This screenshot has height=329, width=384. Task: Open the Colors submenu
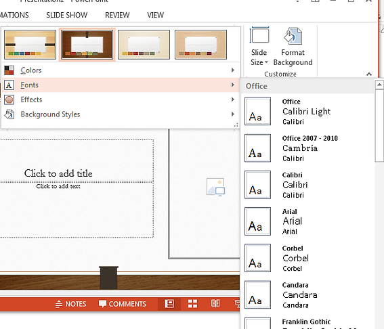[121, 70]
